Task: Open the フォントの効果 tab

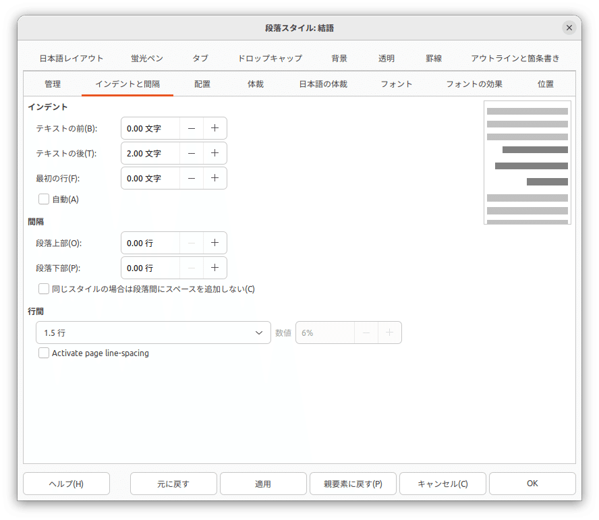Action: point(474,84)
